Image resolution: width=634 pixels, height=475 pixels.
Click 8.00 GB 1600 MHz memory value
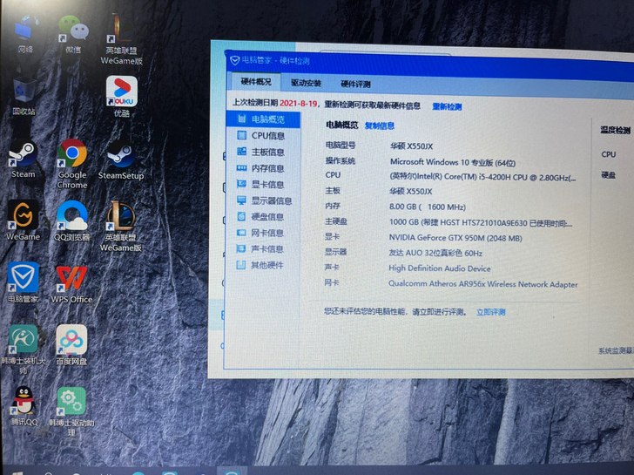pyautogui.click(x=428, y=207)
